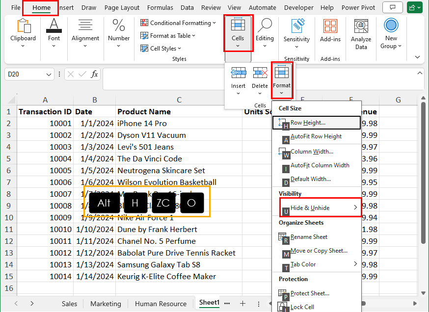Collapse the ribbon using chevron
Screen dimensions: 429x312
pyautogui.click(x=417, y=57)
